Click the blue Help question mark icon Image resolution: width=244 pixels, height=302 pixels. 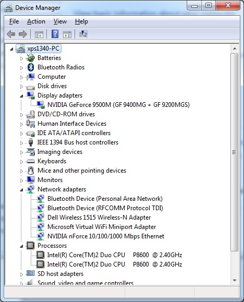[x=55, y=34]
